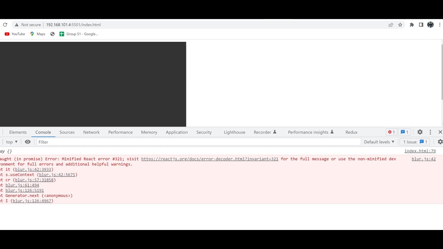Open the Network tab
Viewport: 443px width, 249px height.
[91, 132]
